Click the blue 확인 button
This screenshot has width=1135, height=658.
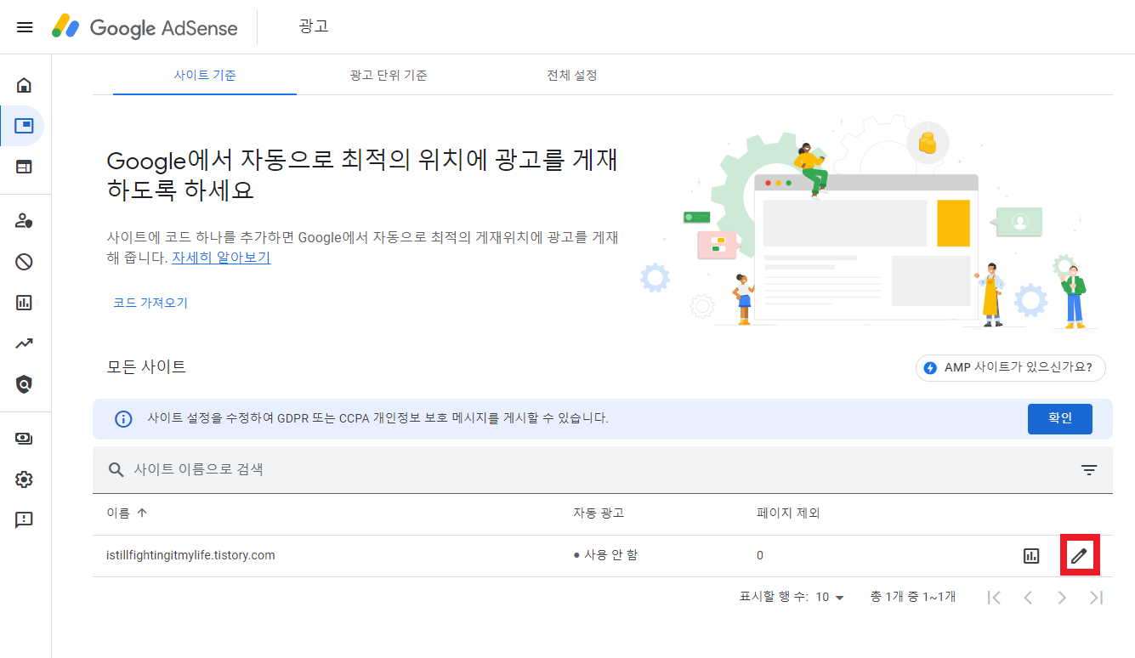click(1060, 418)
